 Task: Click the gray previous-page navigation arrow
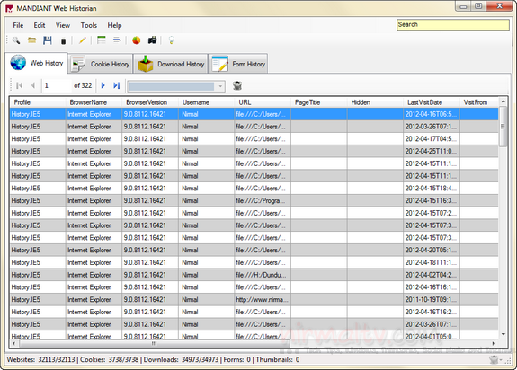pos(33,85)
